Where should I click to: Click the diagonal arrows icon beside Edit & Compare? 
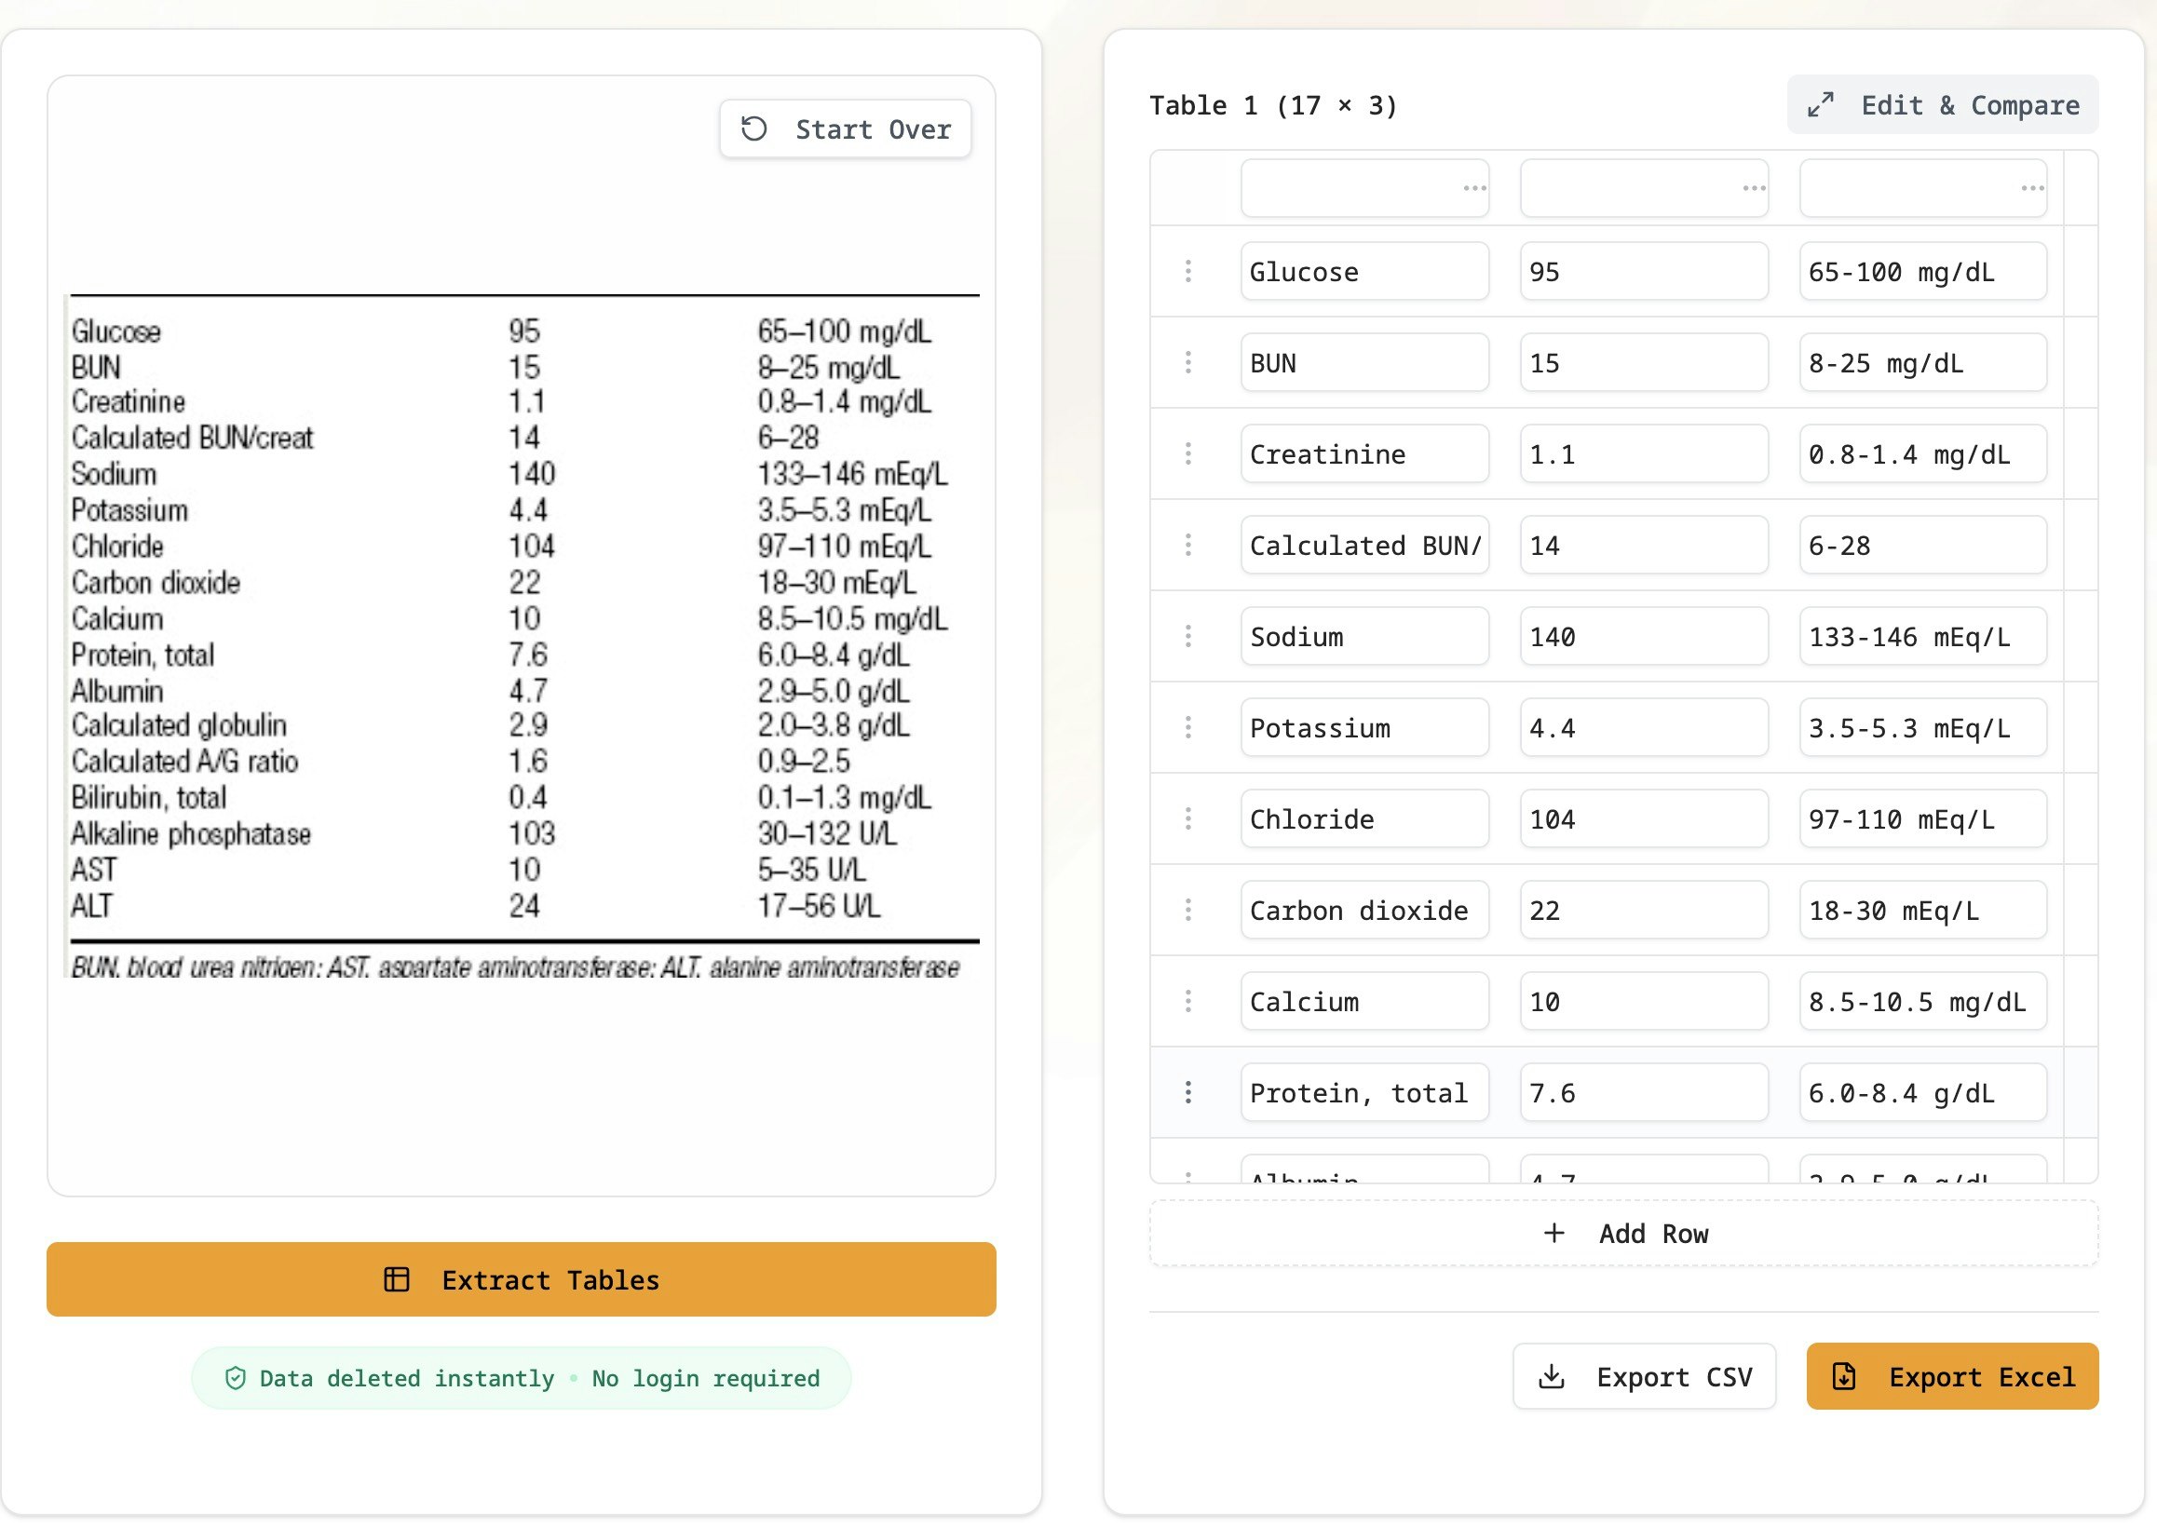1822,104
